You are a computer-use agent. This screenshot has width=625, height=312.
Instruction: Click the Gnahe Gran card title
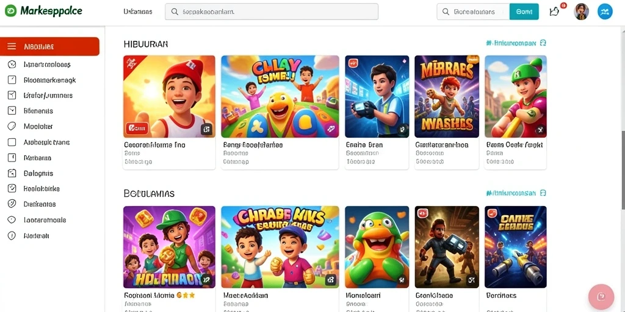coord(364,145)
